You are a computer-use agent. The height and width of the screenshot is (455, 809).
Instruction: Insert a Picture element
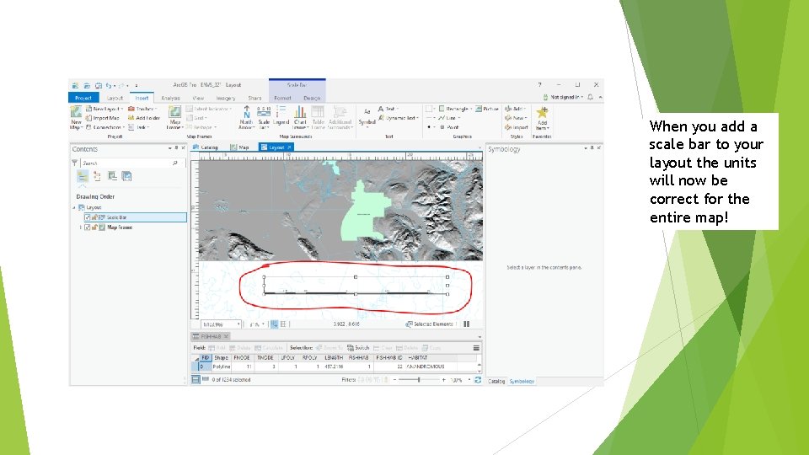[x=487, y=109]
